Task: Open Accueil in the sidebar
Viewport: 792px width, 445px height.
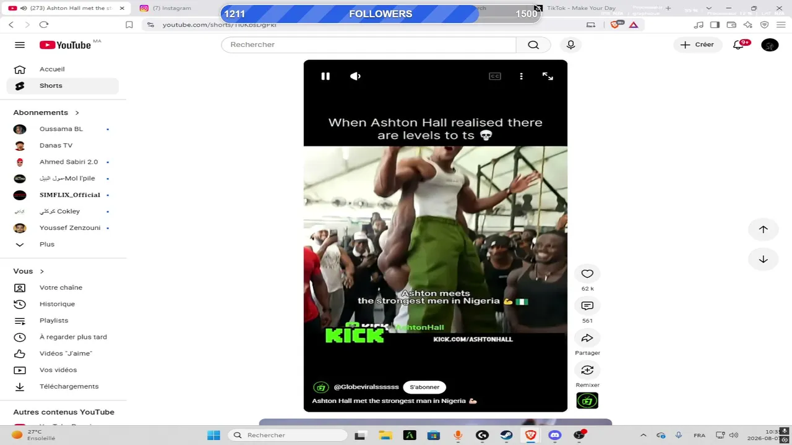Action: point(62,69)
